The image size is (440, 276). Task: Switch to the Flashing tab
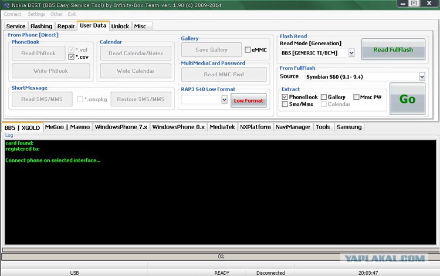click(41, 26)
